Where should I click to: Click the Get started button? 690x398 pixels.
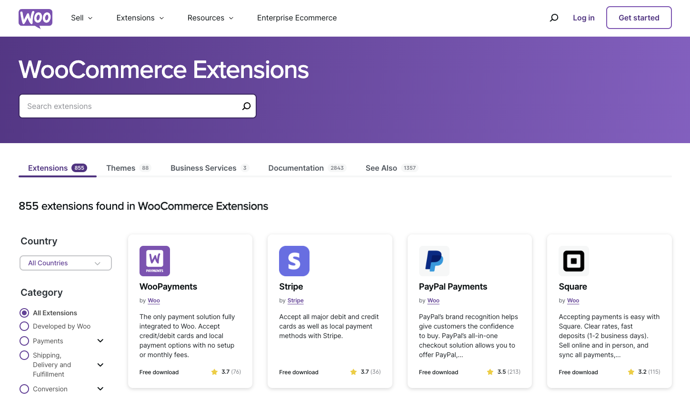point(639,18)
